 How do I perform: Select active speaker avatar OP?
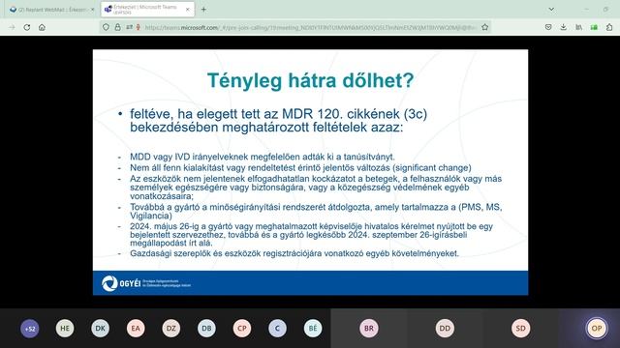pyautogui.click(x=597, y=329)
